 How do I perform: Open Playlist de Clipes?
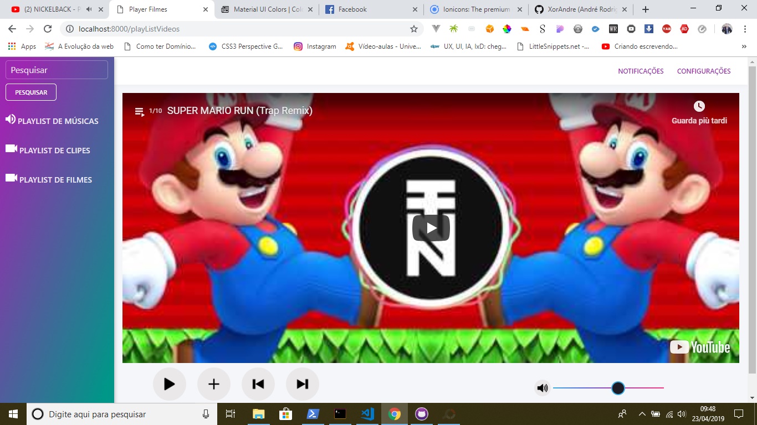48,149
